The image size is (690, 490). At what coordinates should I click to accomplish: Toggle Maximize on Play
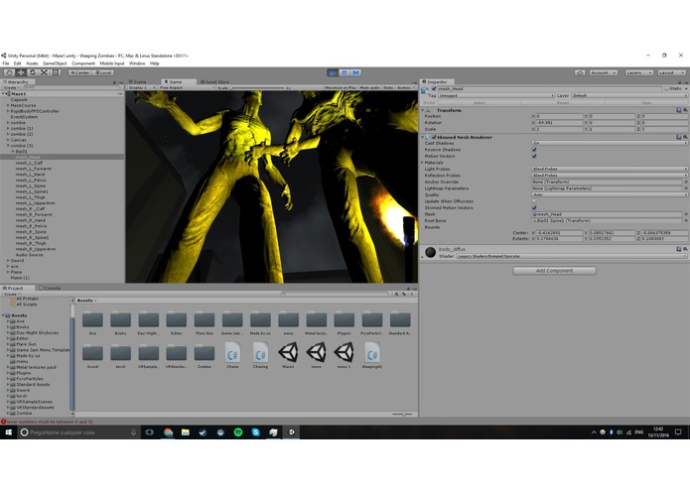point(341,88)
